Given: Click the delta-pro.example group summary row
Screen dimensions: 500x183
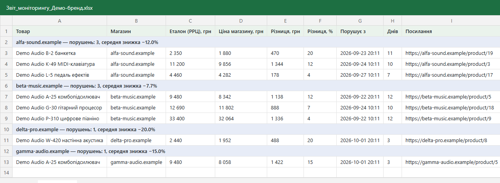Looking at the screenshot, I should [x=256, y=129].
